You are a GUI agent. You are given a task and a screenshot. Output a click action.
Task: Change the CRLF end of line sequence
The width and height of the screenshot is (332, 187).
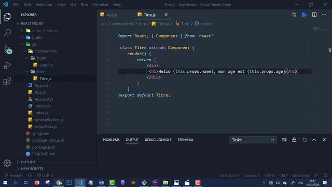(283, 176)
